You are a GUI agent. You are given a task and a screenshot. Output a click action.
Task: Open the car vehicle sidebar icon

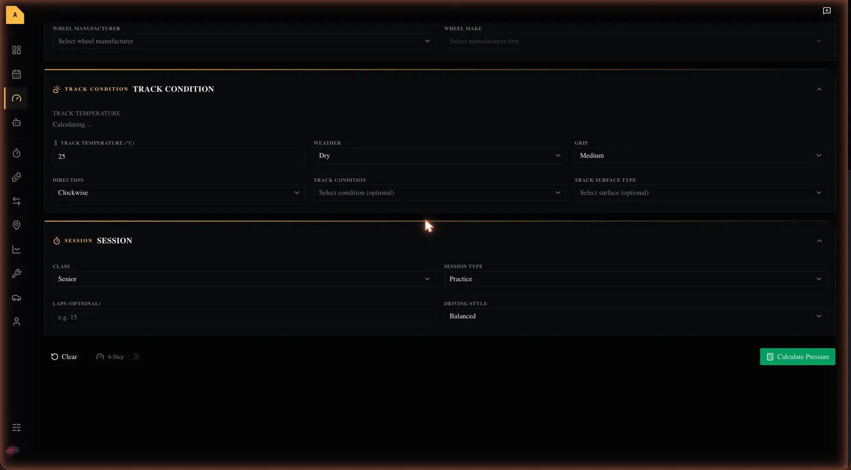(16, 298)
